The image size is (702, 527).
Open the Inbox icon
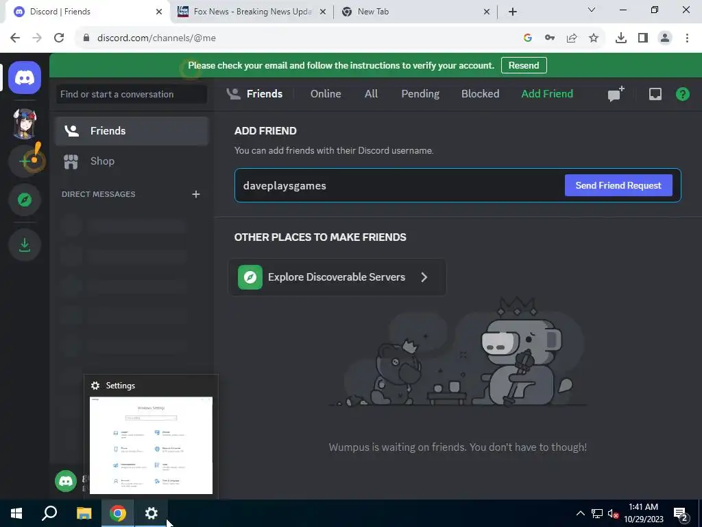pyautogui.click(x=655, y=93)
